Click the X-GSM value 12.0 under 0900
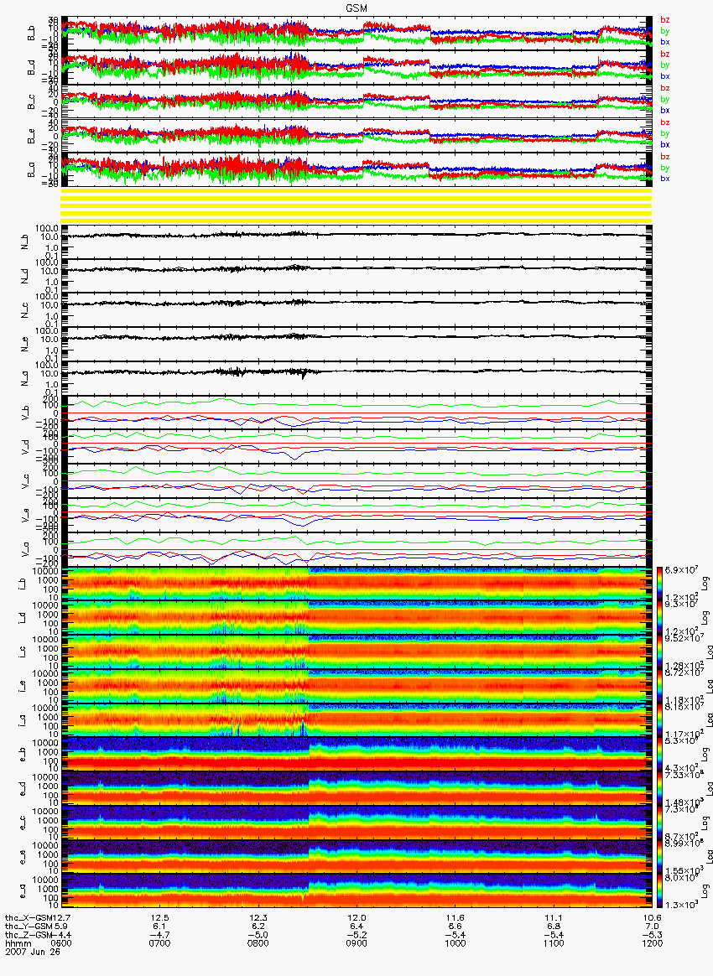Image resolution: width=713 pixels, height=976 pixels. [x=356, y=917]
